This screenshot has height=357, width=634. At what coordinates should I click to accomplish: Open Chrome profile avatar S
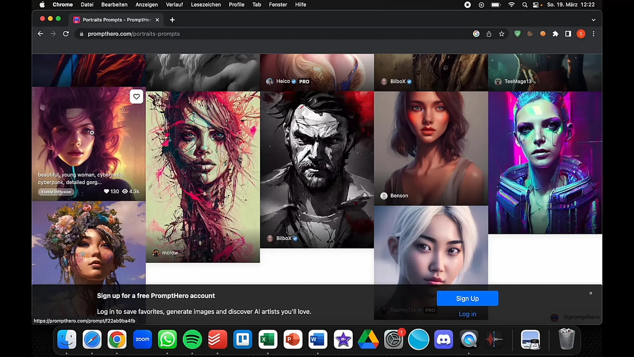coord(581,34)
